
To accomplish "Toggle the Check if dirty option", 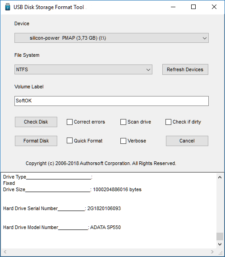I will tap(168, 122).
